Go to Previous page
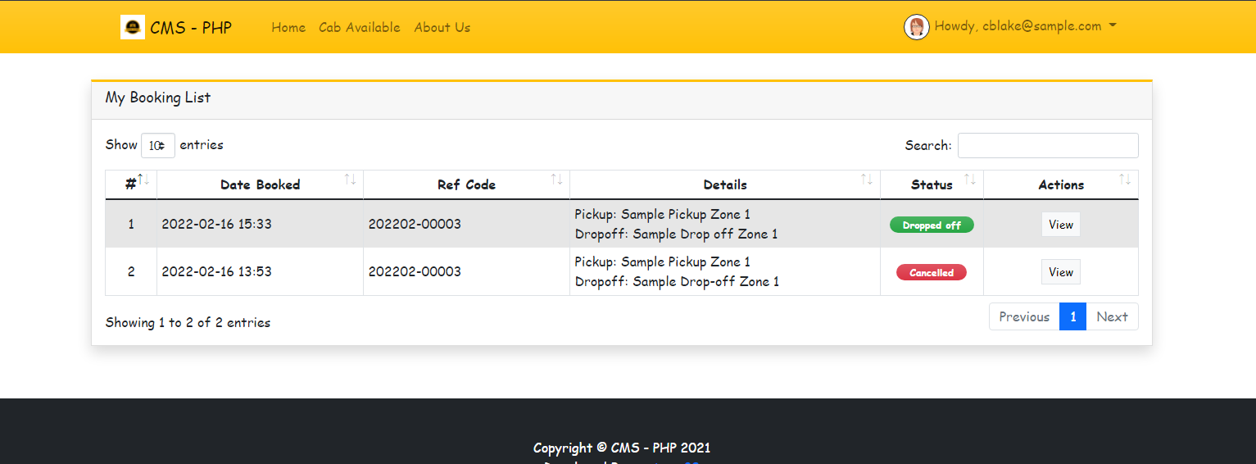Image resolution: width=1256 pixels, height=464 pixels. pyautogui.click(x=1024, y=316)
